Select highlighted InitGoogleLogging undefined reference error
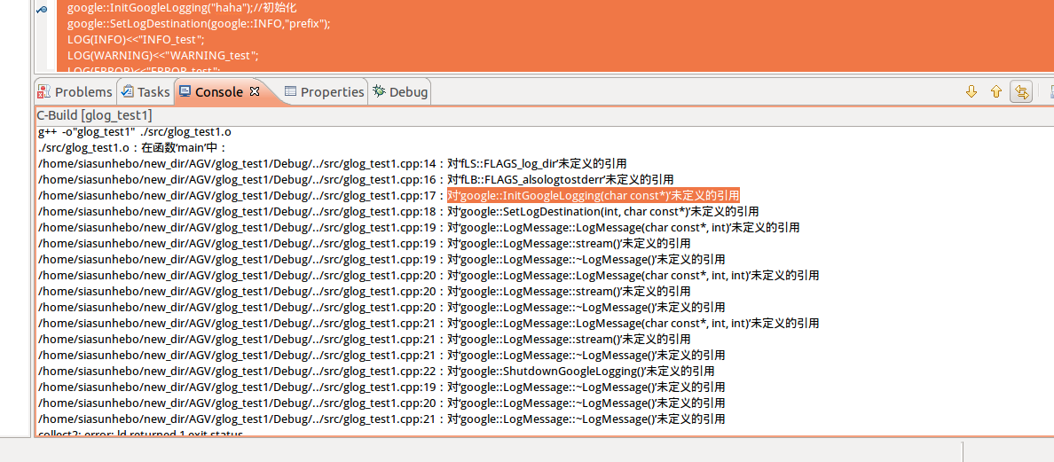1054x462 pixels. point(594,195)
